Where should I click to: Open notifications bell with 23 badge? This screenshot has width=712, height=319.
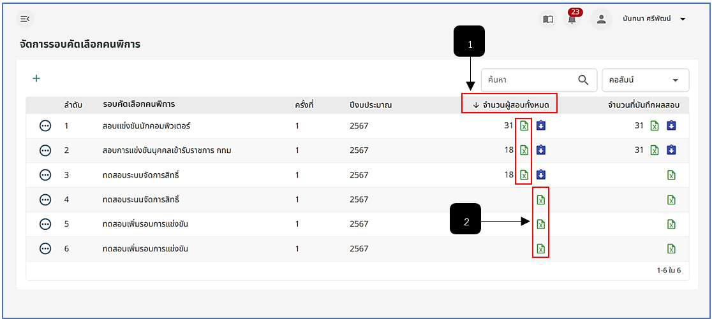click(572, 19)
